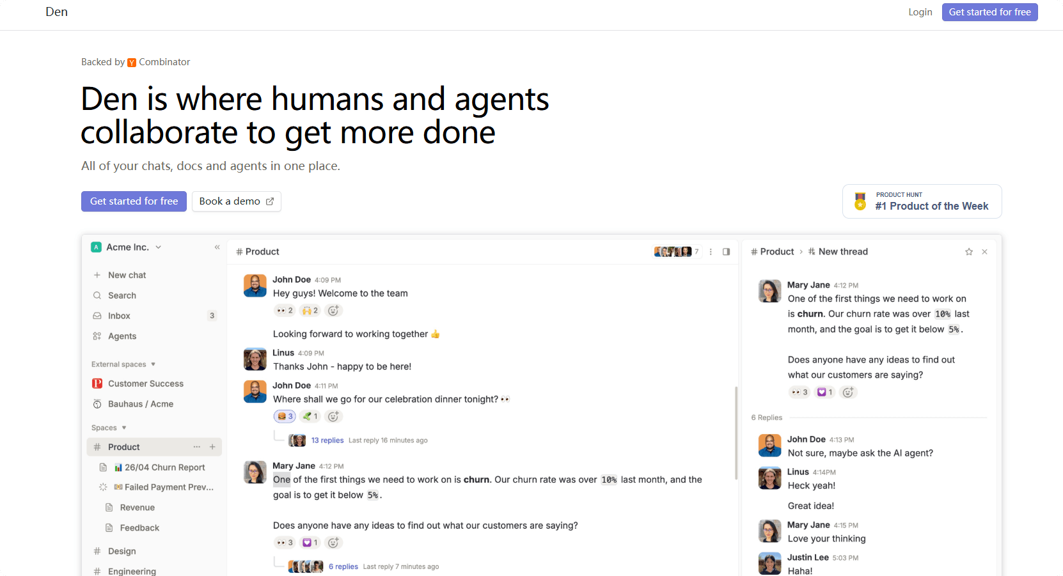
Task: Add reaction to John's welcome message
Action: click(x=333, y=311)
